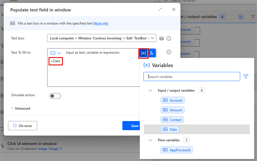The height and width of the screenshot is (161, 257).
Task: Select the Date variable
Action: [x=170, y=129]
